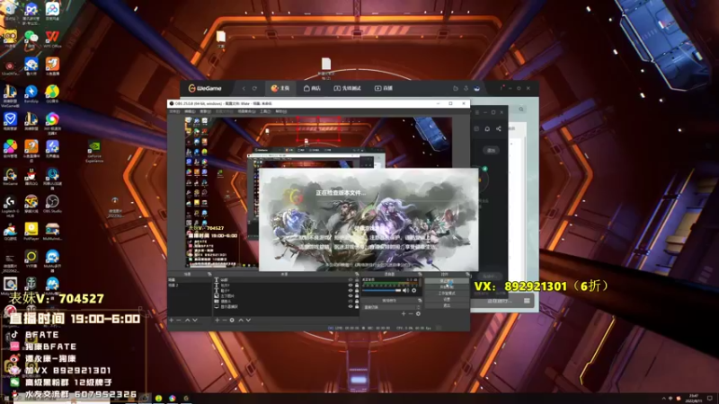Open the Bandizip desktop shortcut
This screenshot has width=719, height=404.
[31, 94]
